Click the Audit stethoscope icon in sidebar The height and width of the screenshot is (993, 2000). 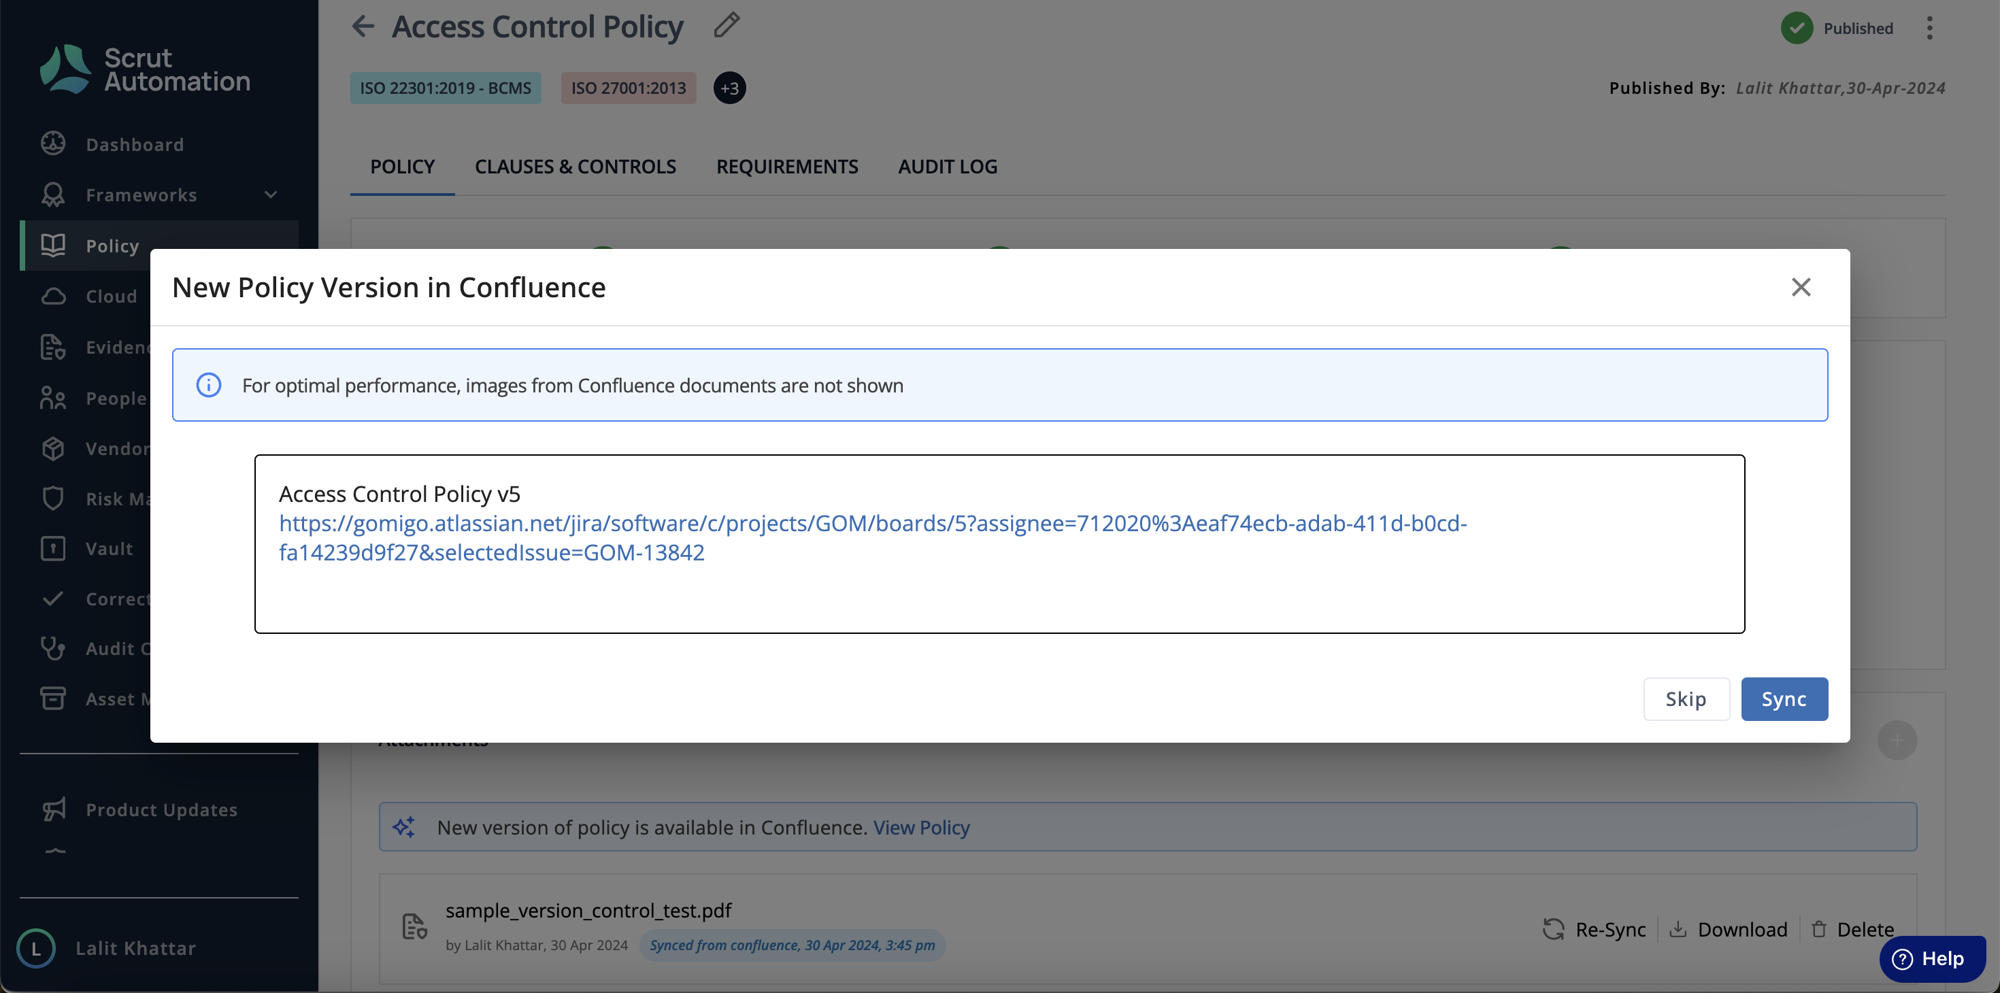click(53, 648)
